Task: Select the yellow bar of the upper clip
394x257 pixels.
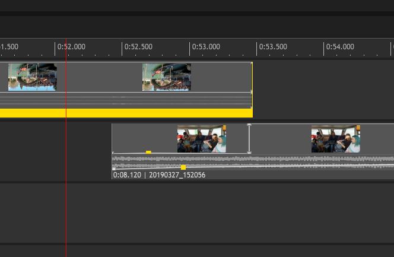Action: tap(126, 113)
